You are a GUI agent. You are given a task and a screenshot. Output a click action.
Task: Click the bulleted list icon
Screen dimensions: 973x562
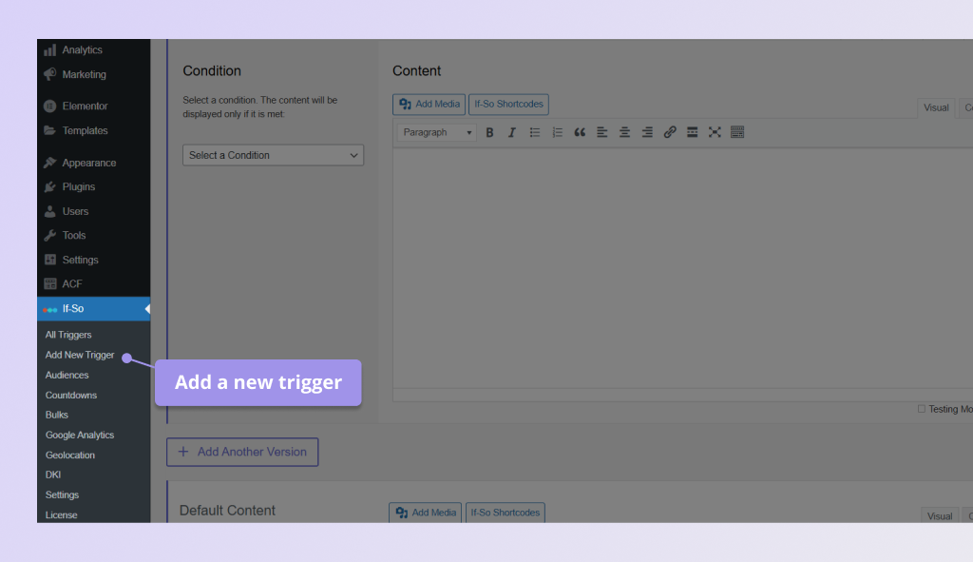[535, 132]
